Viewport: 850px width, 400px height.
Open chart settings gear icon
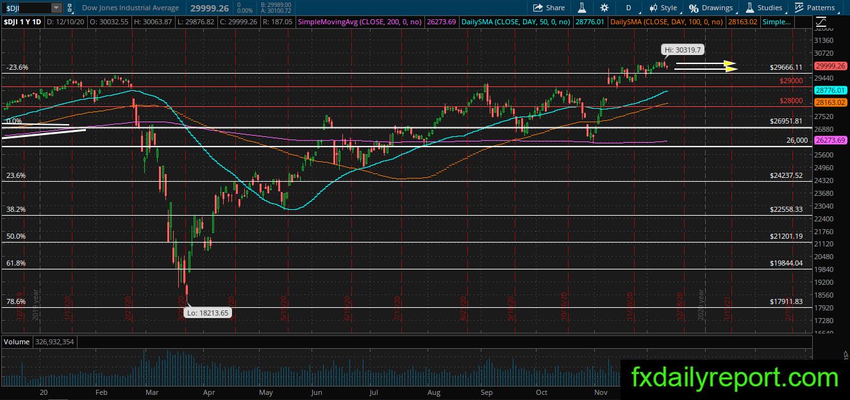click(604, 8)
